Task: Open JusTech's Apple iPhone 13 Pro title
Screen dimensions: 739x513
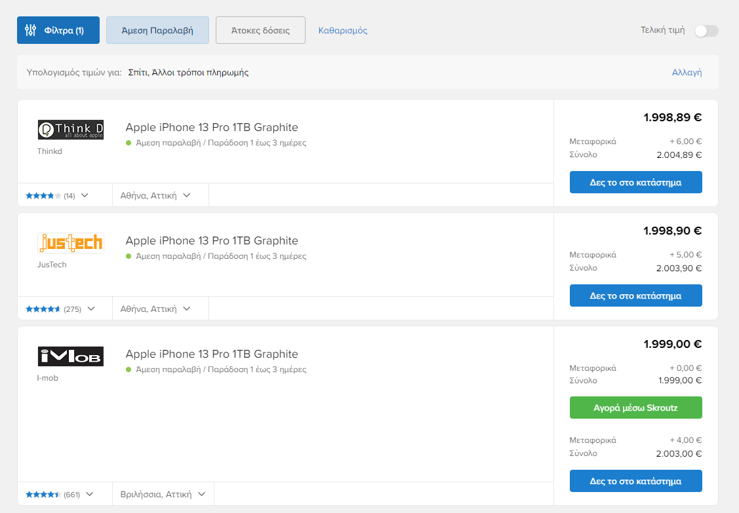Action: (212, 240)
